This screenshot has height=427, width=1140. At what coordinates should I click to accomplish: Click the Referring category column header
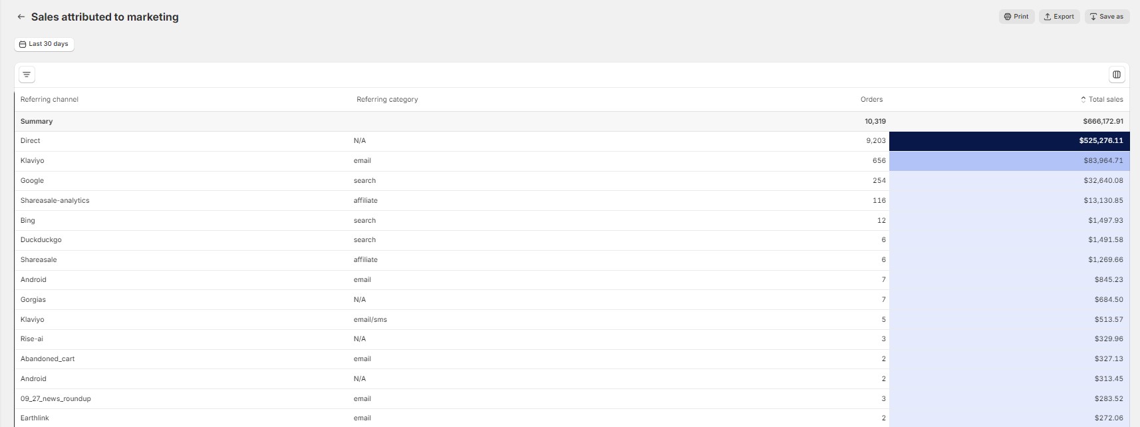387,99
